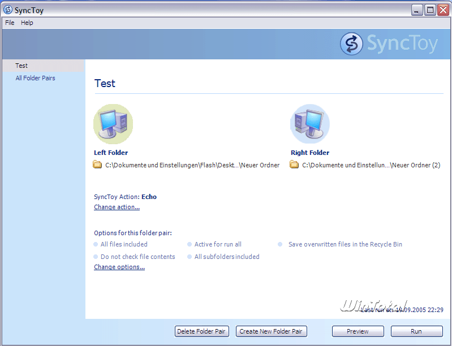Open the Change action link
This screenshot has height=346, width=452.
pyautogui.click(x=117, y=207)
